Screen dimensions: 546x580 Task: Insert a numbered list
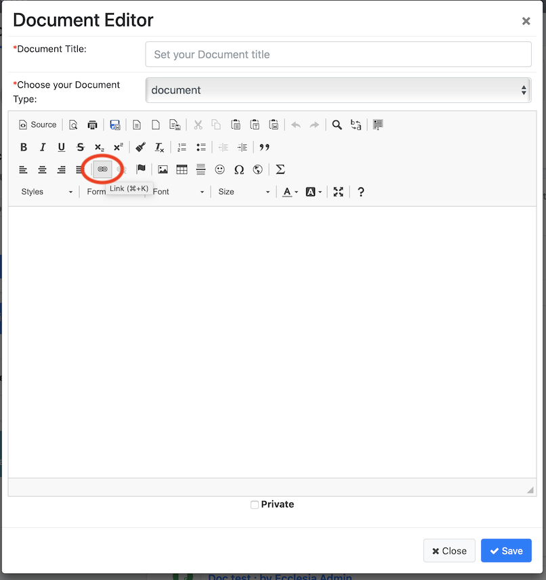click(x=182, y=147)
